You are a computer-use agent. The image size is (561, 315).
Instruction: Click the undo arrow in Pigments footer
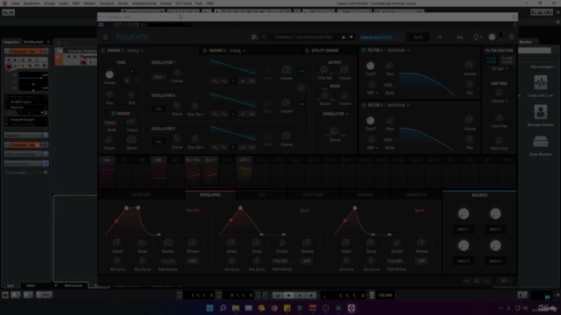coord(466,281)
